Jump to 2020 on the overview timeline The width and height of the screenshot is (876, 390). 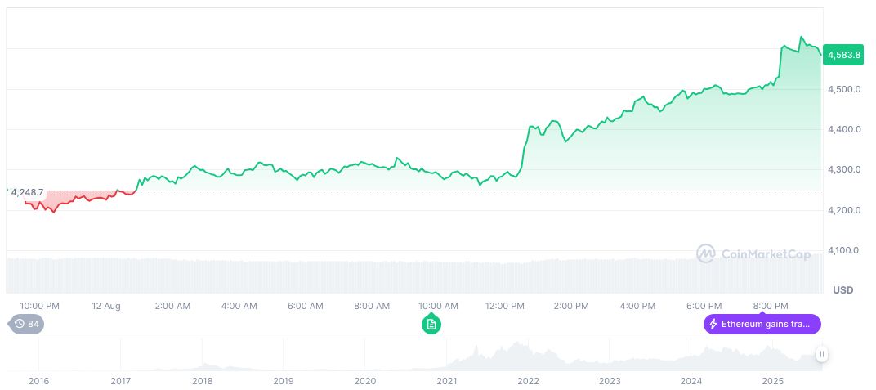pos(365,381)
